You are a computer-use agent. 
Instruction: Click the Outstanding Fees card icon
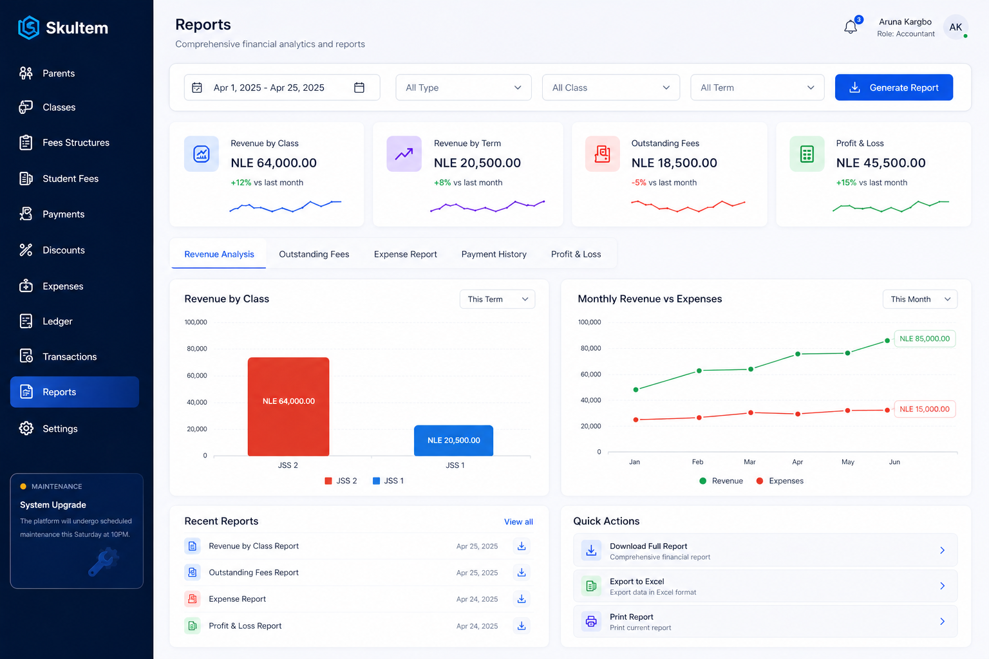pyautogui.click(x=602, y=154)
